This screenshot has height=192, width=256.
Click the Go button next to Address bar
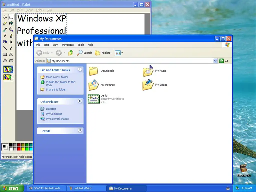click(224, 61)
